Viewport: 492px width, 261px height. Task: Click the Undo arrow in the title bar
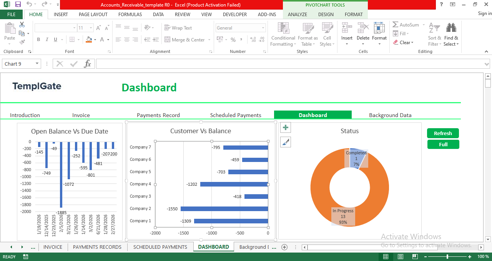(x=29, y=5)
